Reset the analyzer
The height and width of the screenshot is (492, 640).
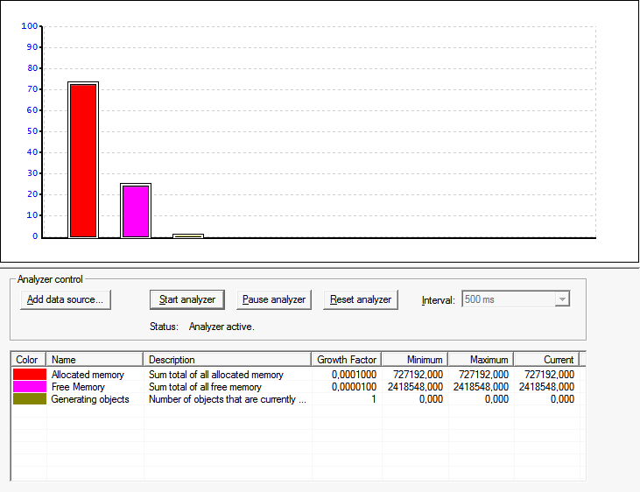click(361, 299)
